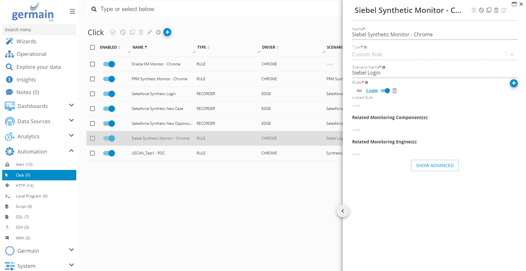Collapse the Automation menu section
The width and height of the screenshot is (526, 271).
click(x=71, y=151)
